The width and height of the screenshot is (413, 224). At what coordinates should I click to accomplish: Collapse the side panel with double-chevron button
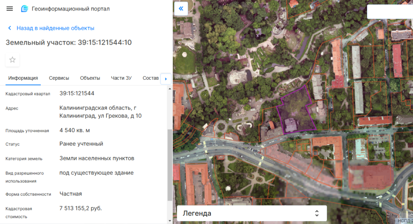tap(181, 8)
